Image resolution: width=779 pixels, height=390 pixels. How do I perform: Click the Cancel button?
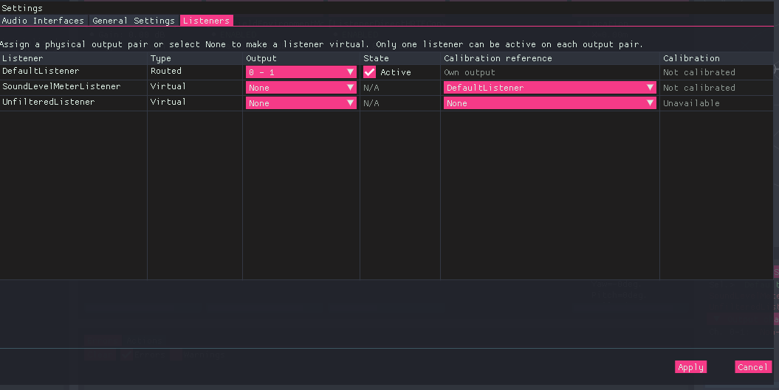(752, 366)
